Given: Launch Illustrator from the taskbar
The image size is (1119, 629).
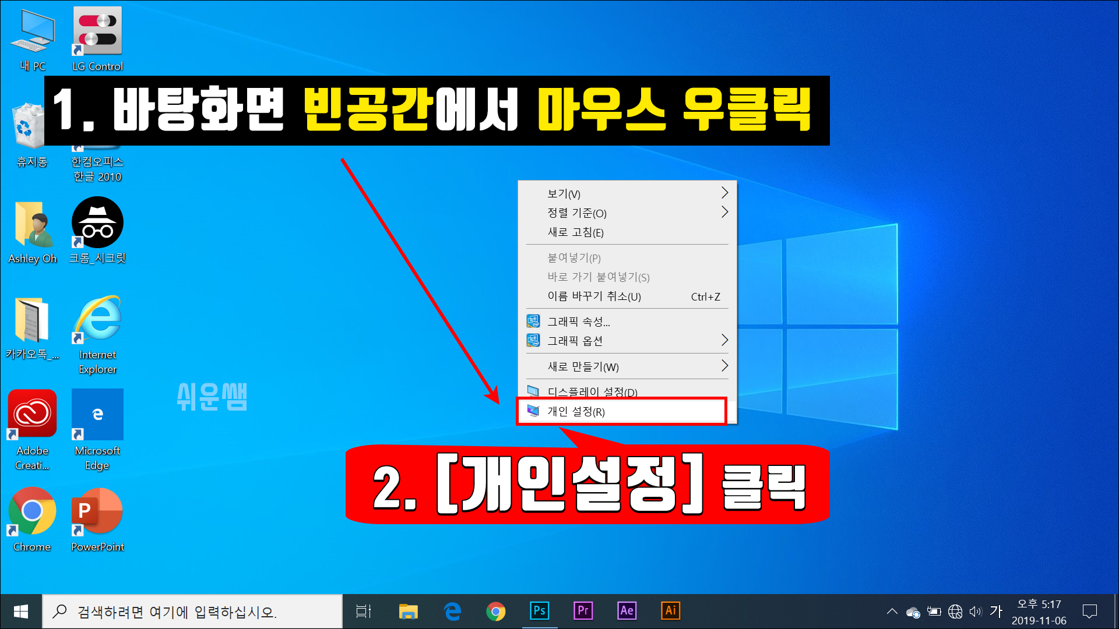Looking at the screenshot, I should [670, 611].
